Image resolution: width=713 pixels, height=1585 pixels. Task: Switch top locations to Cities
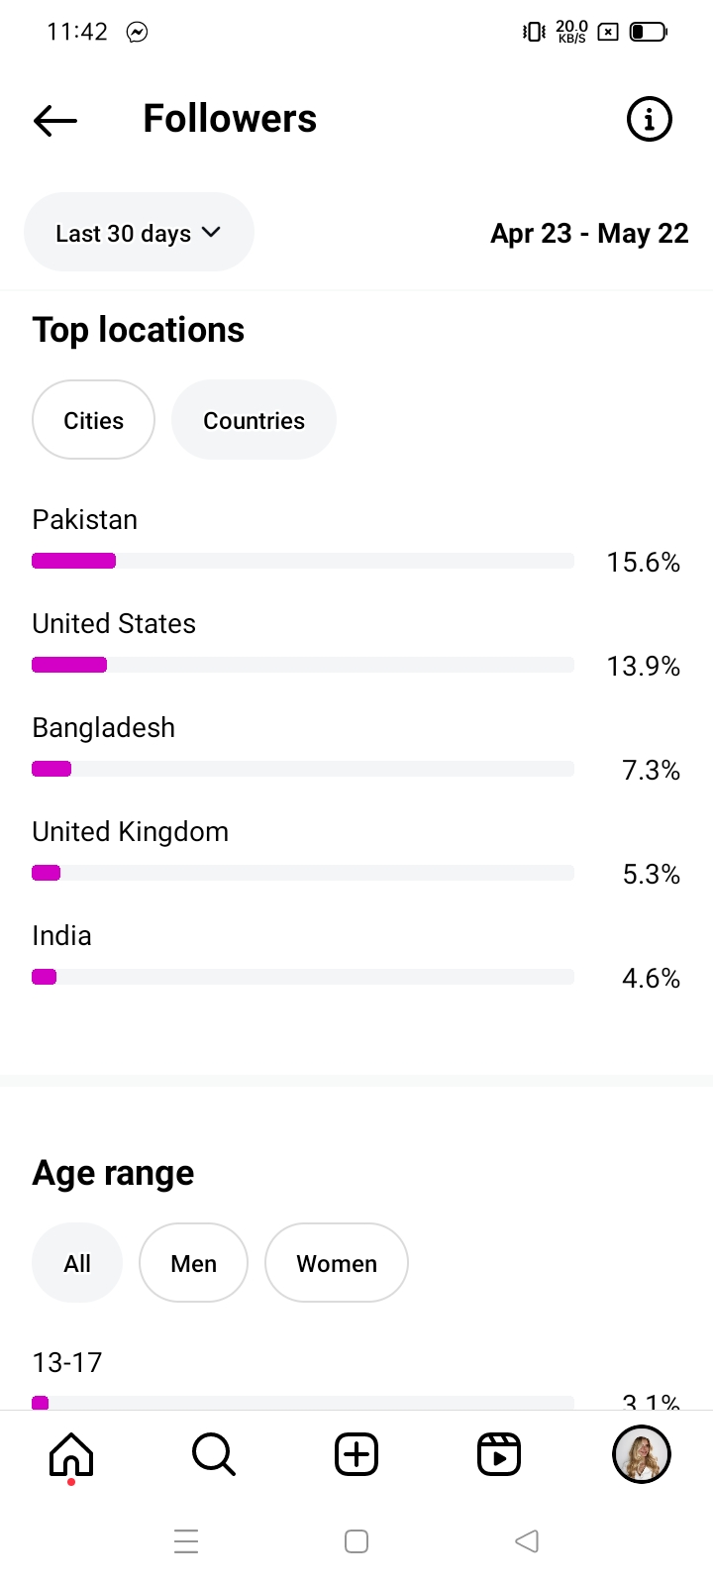(94, 420)
